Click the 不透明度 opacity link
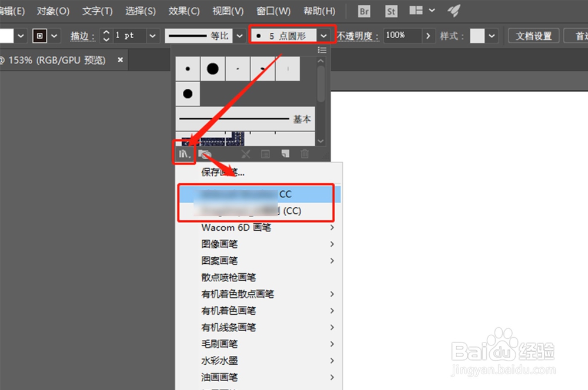588x390 pixels. pos(358,36)
